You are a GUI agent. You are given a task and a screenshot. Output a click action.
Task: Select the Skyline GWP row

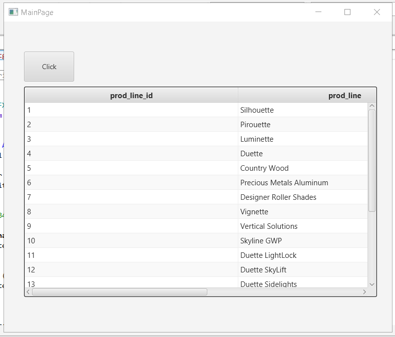pyautogui.click(x=261, y=241)
